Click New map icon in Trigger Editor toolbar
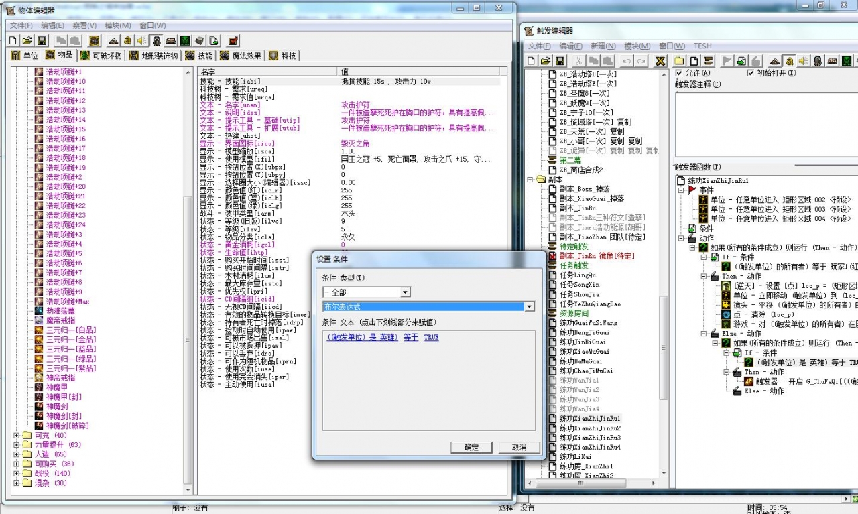The width and height of the screenshot is (858, 514). click(x=531, y=60)
